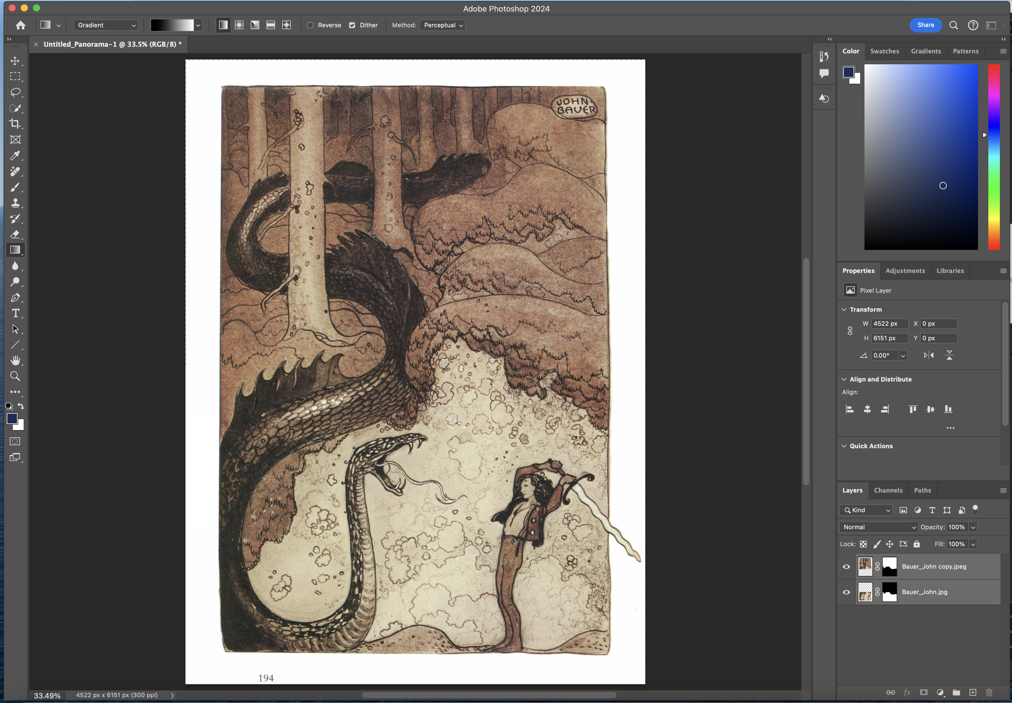Create a new layer
Image resolution: width=1012 pixels, height=703 pixels.
pos(973,692)
